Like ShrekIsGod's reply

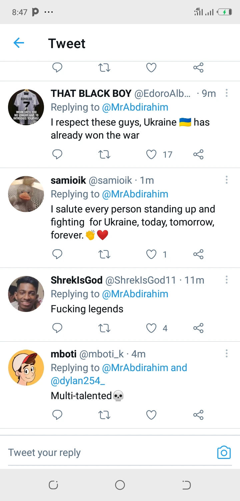pyautogui.click(x=151, y=328)
